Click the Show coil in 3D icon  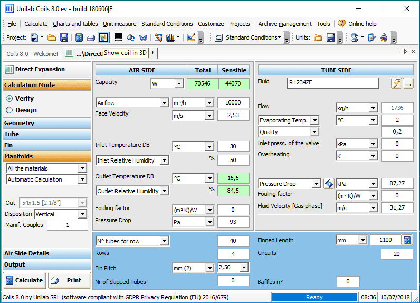coord(103,37)
